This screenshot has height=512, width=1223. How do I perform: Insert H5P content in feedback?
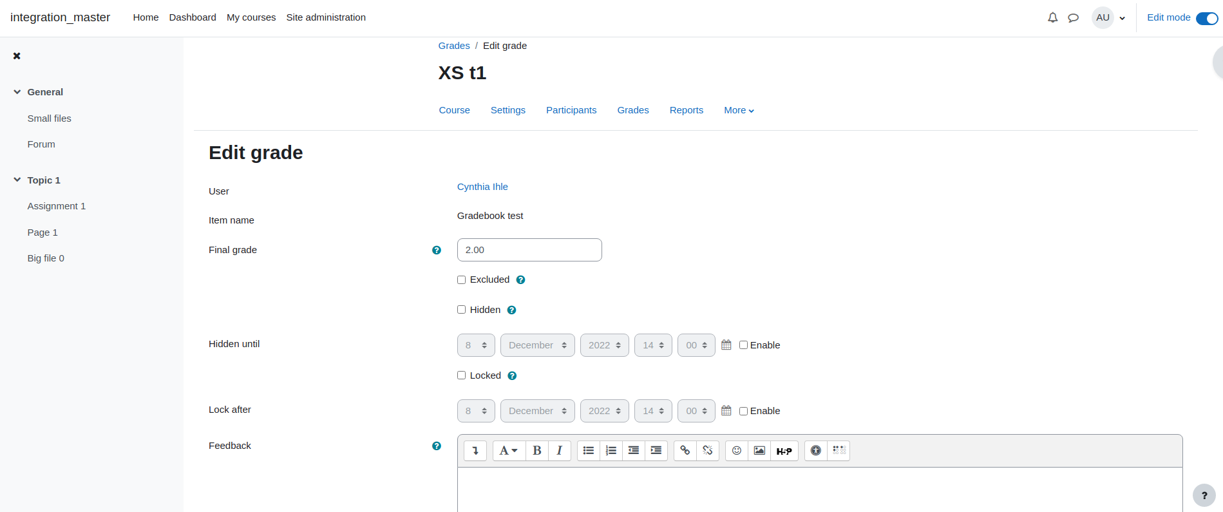pos(784,451)
